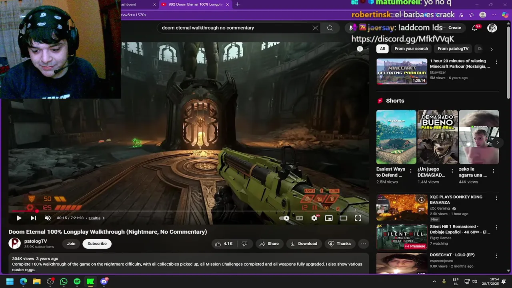Clear the YouTube search box
512x288 pixels.
pos(315,28)
